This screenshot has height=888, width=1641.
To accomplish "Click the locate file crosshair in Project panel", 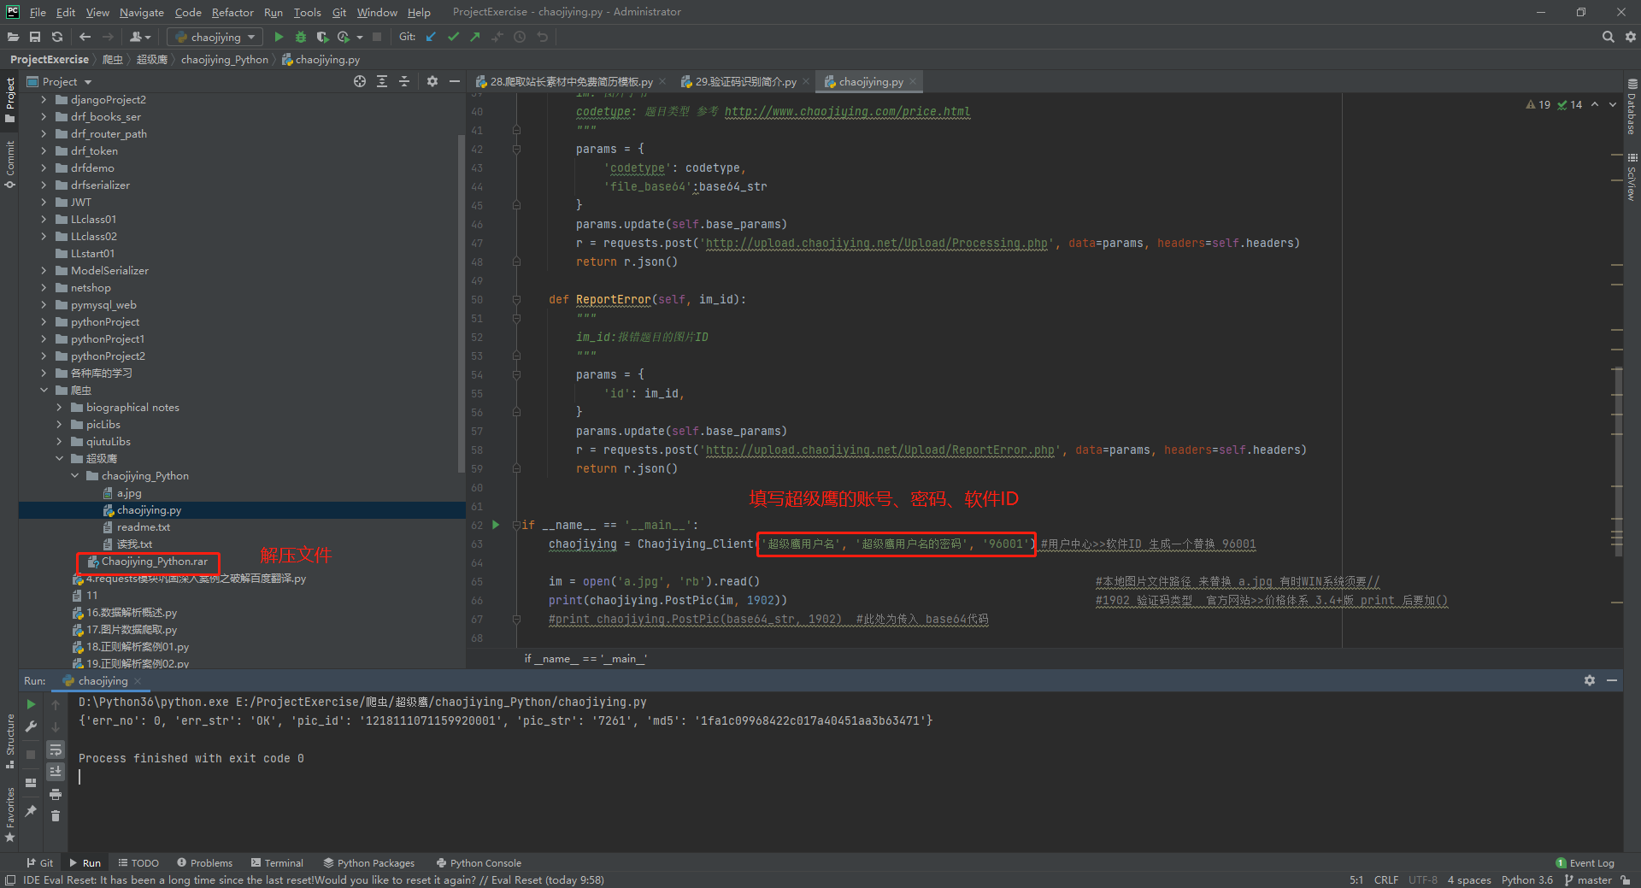I will [360, 81].
